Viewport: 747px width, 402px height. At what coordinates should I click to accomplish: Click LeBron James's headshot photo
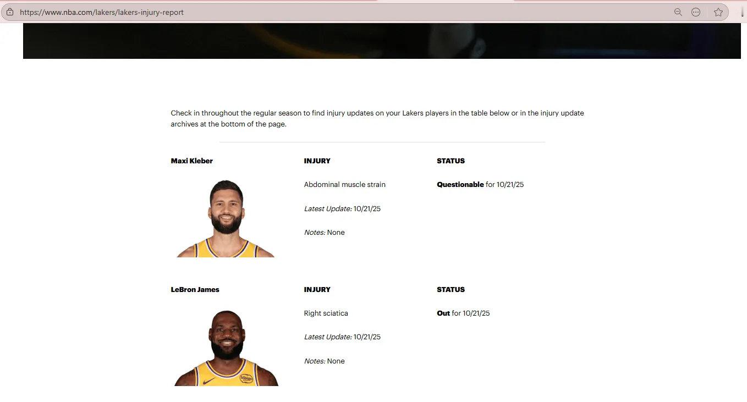click(226, 348)
